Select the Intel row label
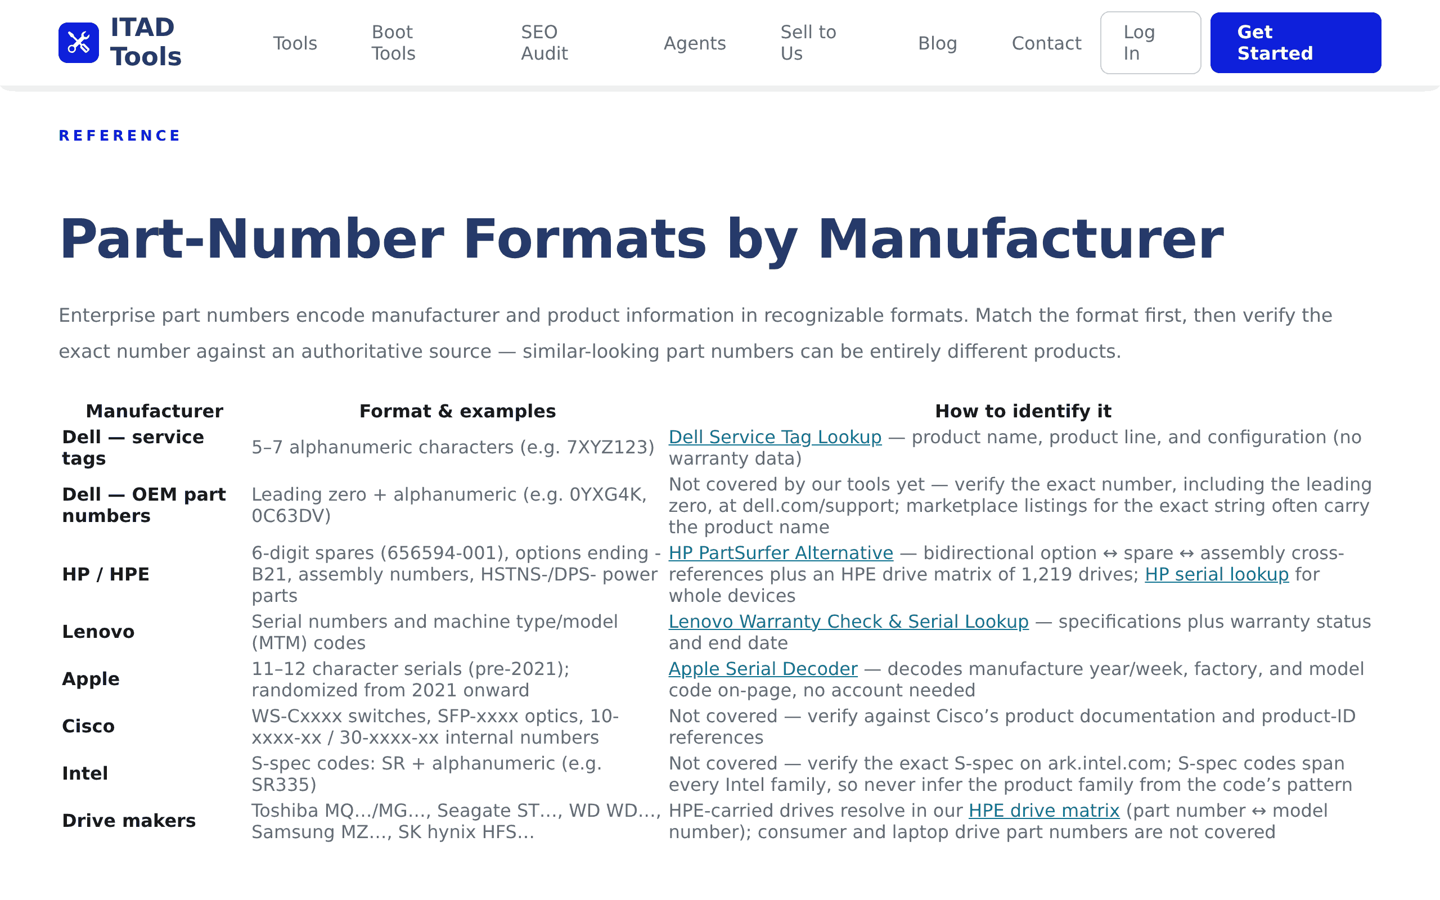 [x=85, y=773]
